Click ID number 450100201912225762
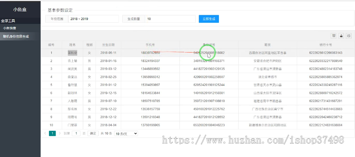The width and height of the screenshot is (355, 157). pyautogui.click(x=209, y=109)
